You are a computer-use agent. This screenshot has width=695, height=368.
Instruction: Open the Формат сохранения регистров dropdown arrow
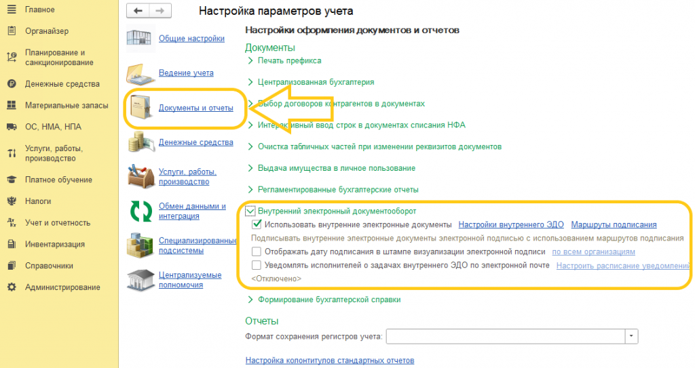631,336
